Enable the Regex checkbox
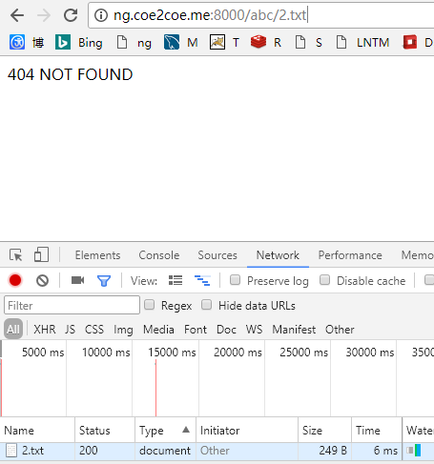Viewport: 434px width, 464px height. coord(149,305)
